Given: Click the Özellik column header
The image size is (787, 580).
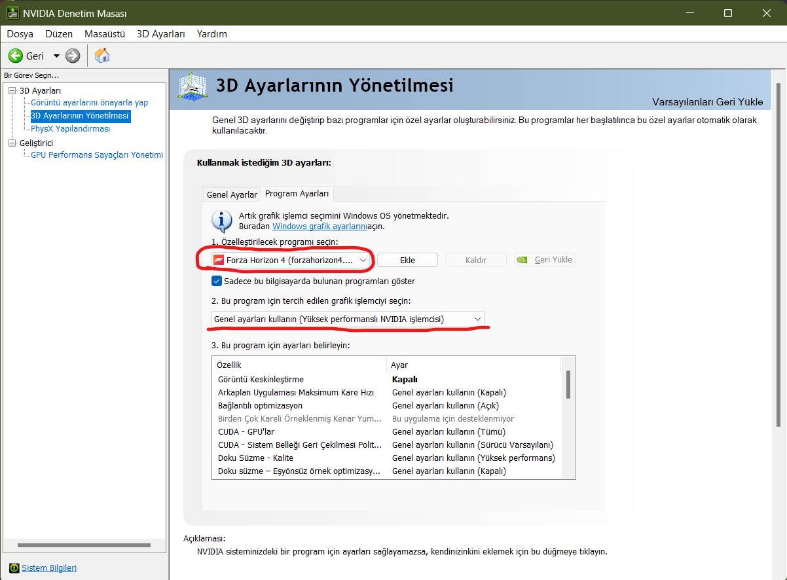Looking at the screenshot, I should coord(299,365).
